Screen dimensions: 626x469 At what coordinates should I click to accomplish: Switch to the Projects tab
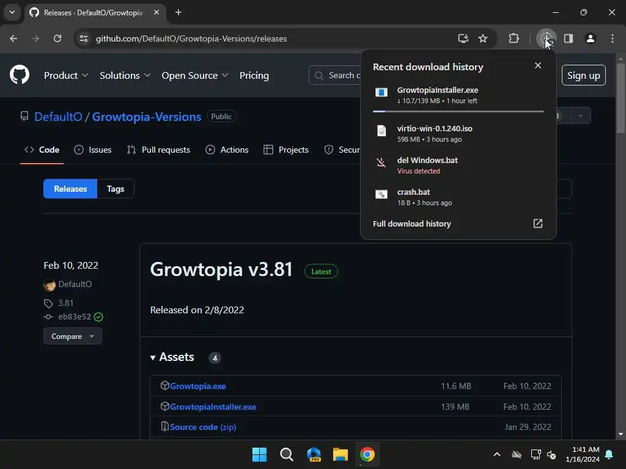click(286, 150)
